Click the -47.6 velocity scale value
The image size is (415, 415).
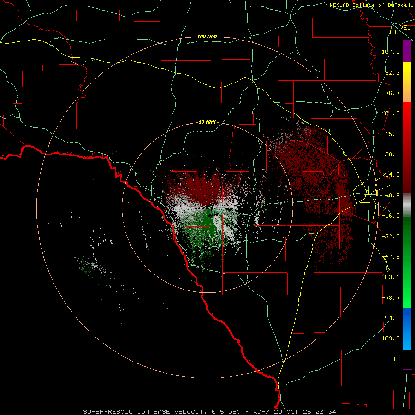point(391,257)
